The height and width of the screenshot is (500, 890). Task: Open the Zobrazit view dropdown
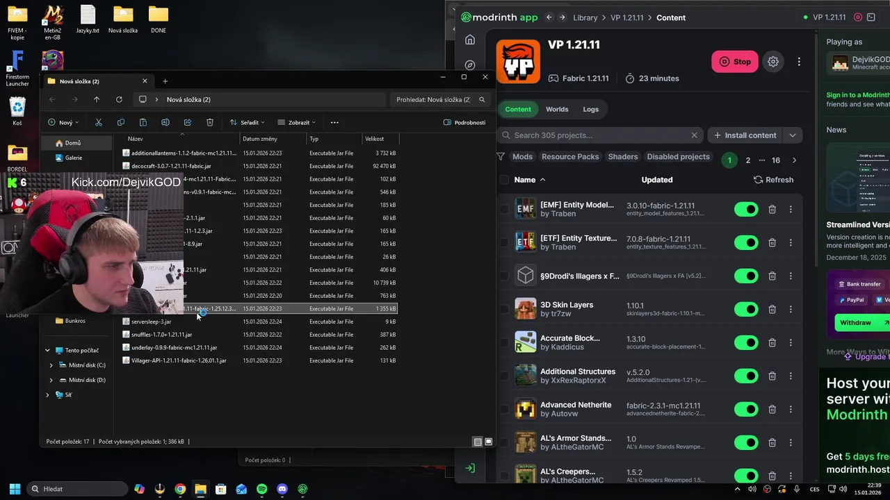coord(297,122)
